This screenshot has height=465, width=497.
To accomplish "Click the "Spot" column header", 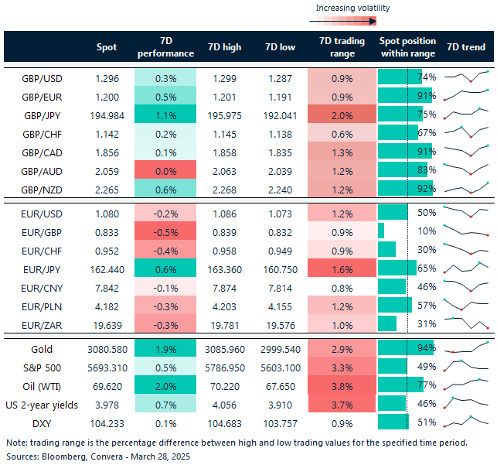I will [x=107, y=47].
